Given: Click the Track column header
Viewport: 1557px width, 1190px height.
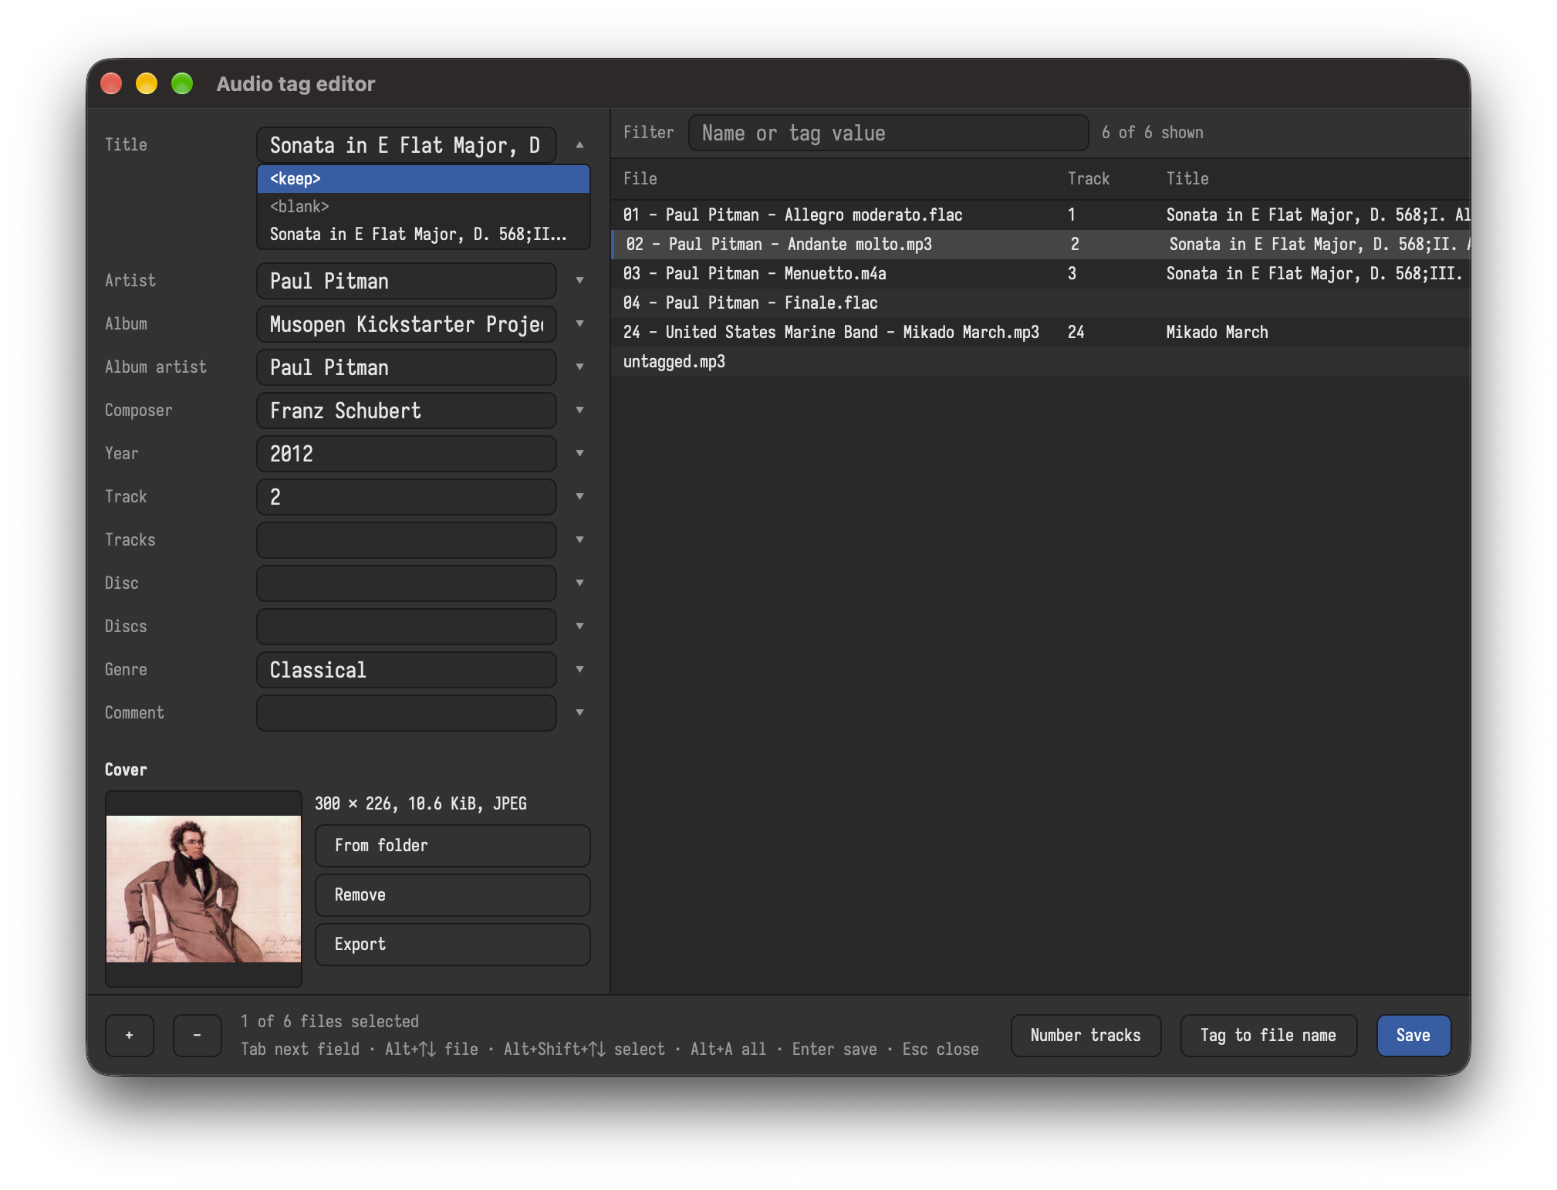Looking at the screenshot, I should point(1089,179).
